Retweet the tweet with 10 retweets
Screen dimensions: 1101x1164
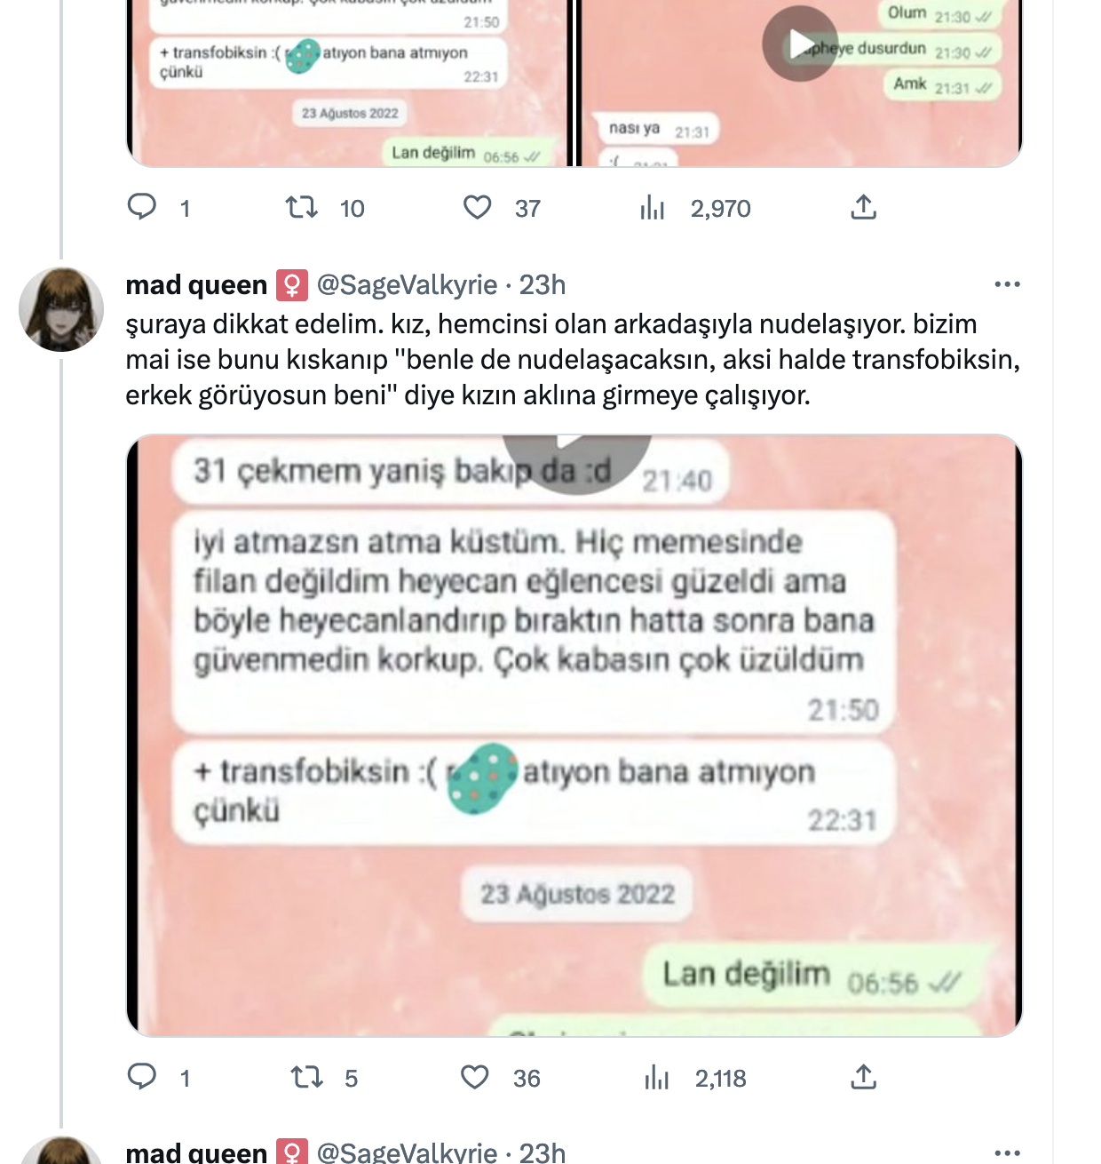[301, 208]
